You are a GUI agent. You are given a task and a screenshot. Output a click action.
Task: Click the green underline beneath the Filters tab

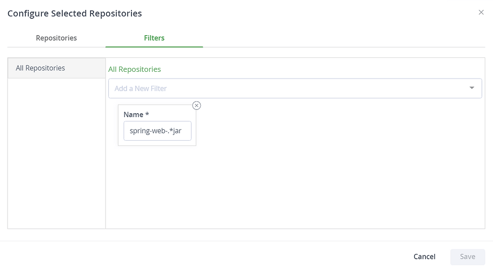[154, 47]
